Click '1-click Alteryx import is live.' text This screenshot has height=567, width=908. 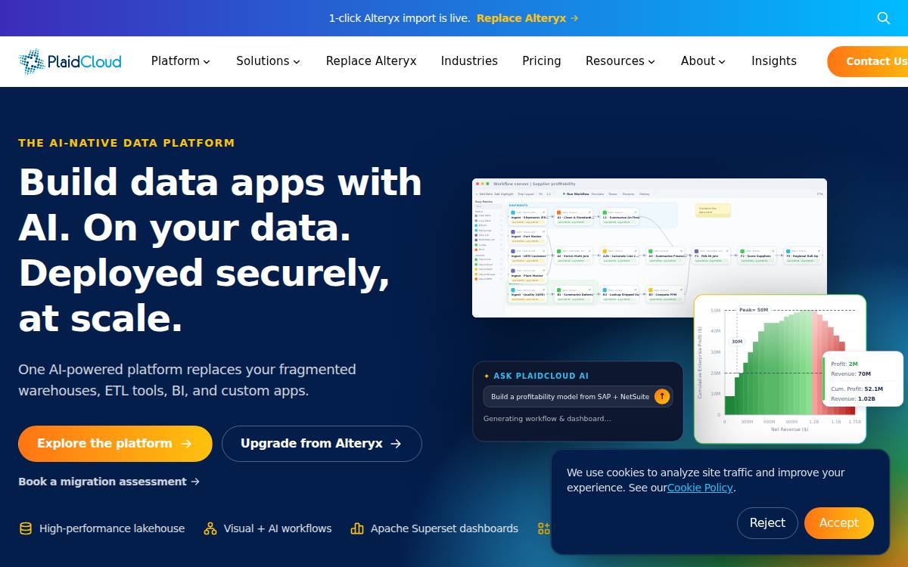pyautogui.click(x=400, y=18)
